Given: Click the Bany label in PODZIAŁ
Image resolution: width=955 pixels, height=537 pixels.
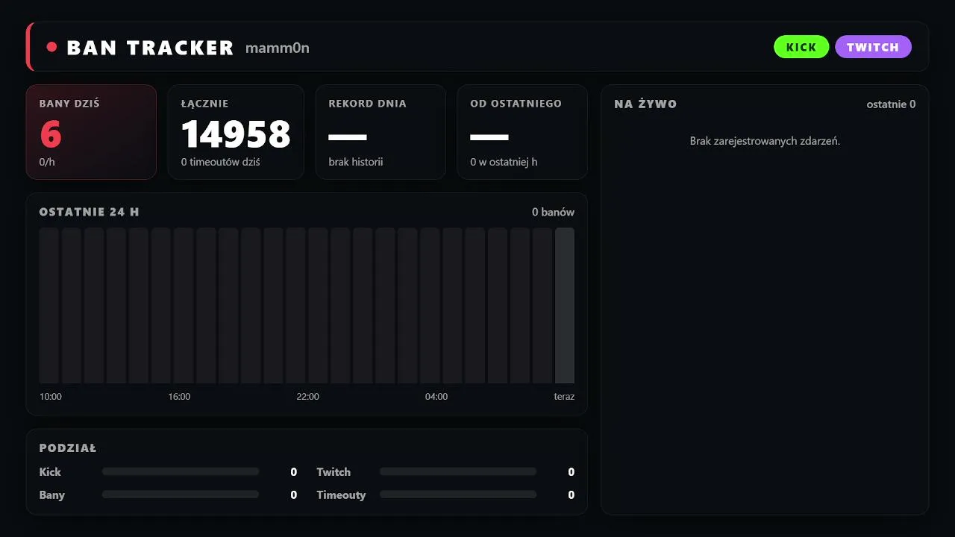Looking at the screenshot, I should pos(52,495).
